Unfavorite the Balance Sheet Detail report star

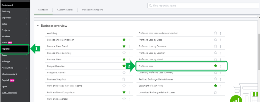pyautogui.click(x=124, y=46)
